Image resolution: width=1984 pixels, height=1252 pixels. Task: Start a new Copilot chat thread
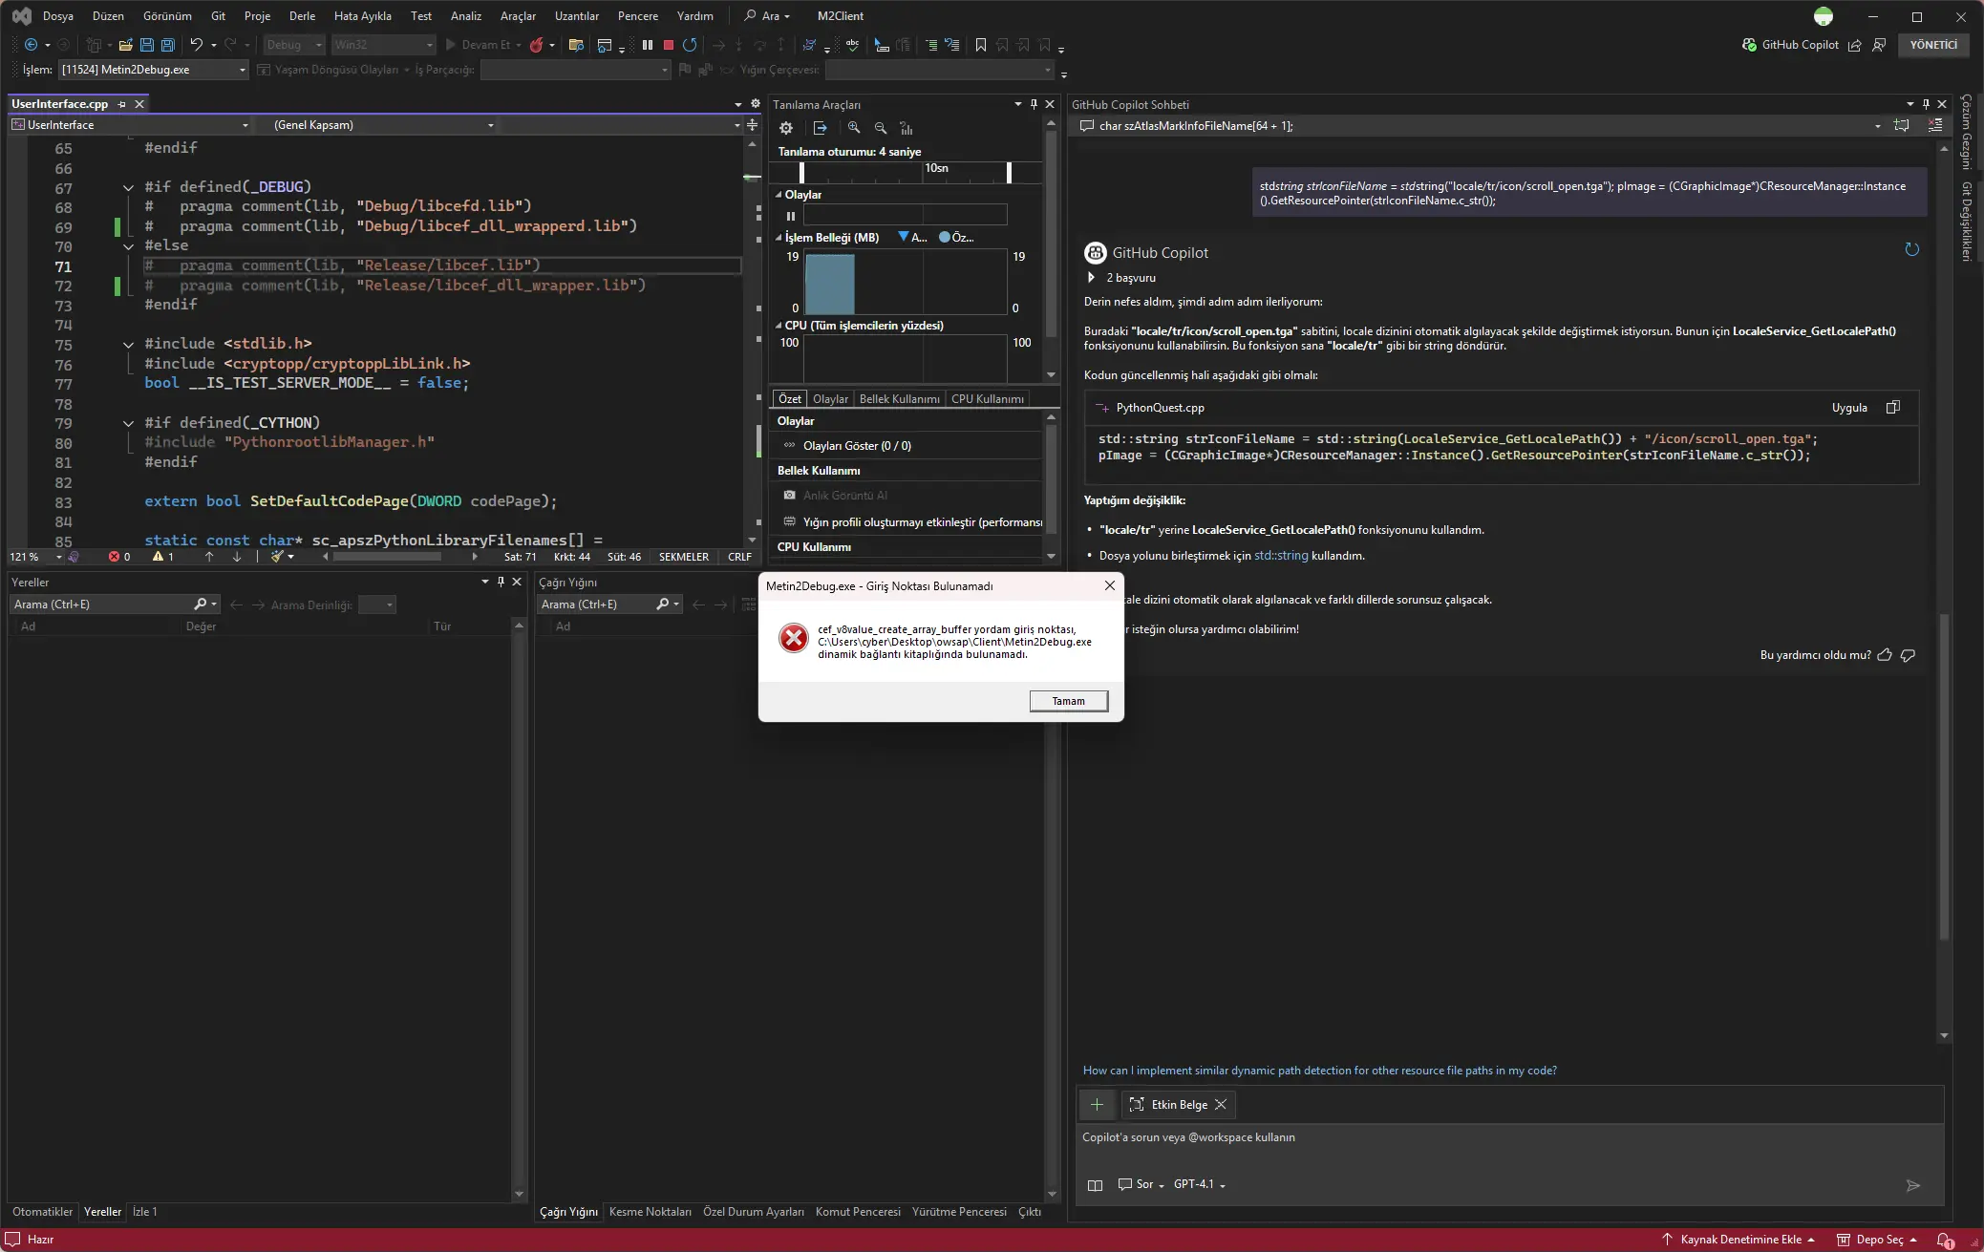1902,126
